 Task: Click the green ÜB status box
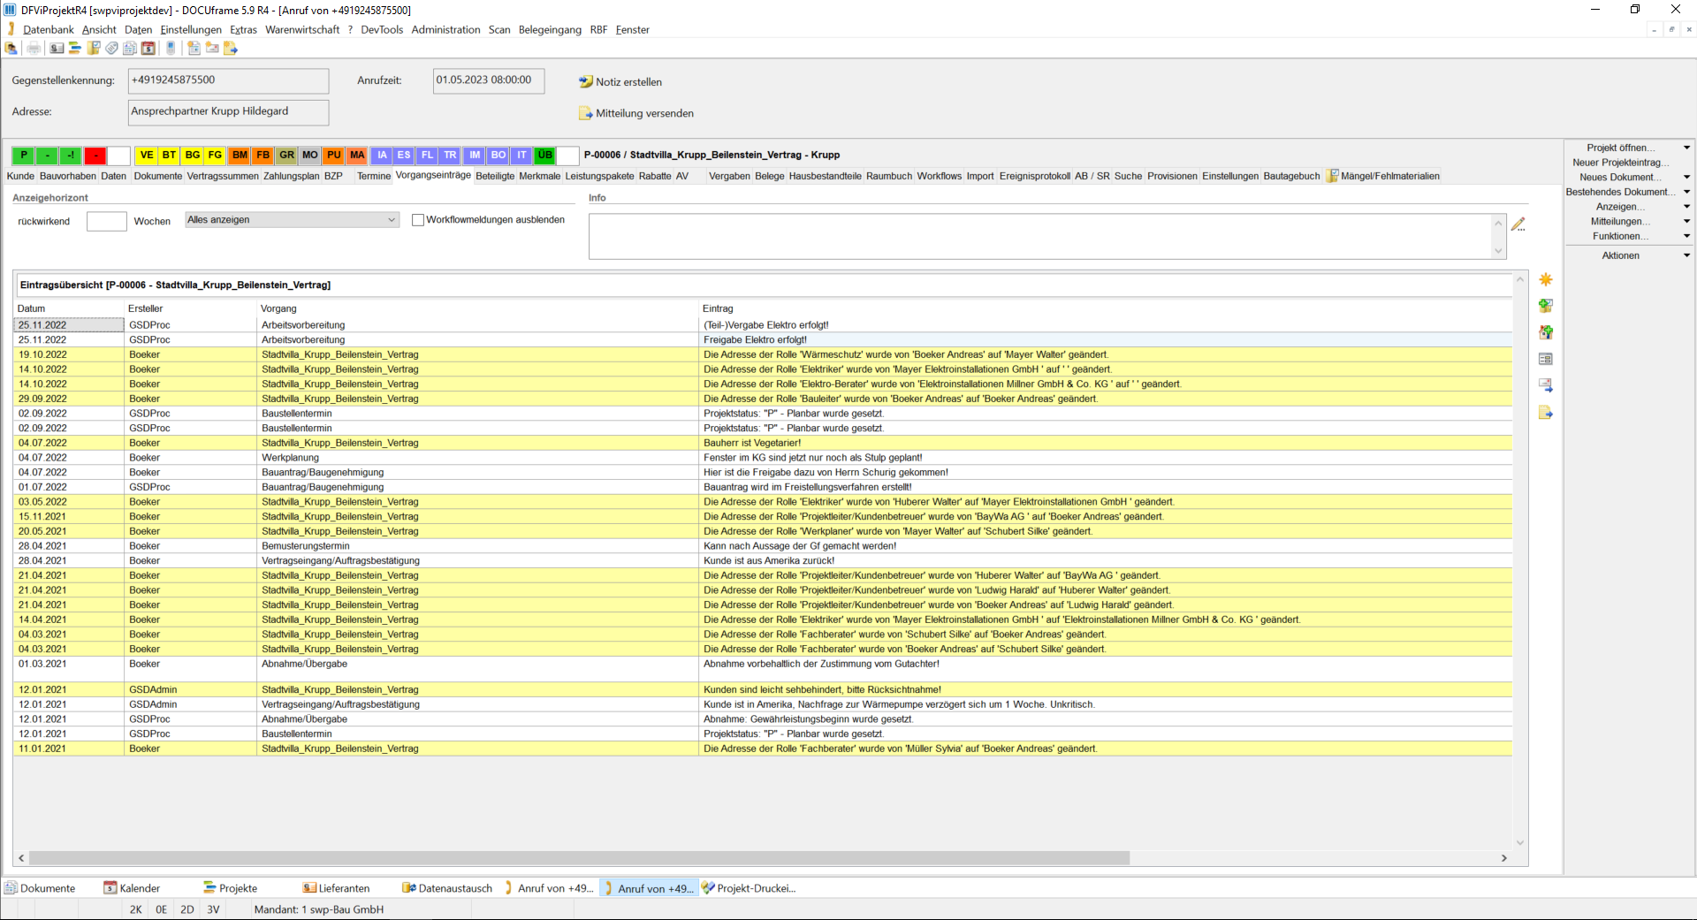544,156
